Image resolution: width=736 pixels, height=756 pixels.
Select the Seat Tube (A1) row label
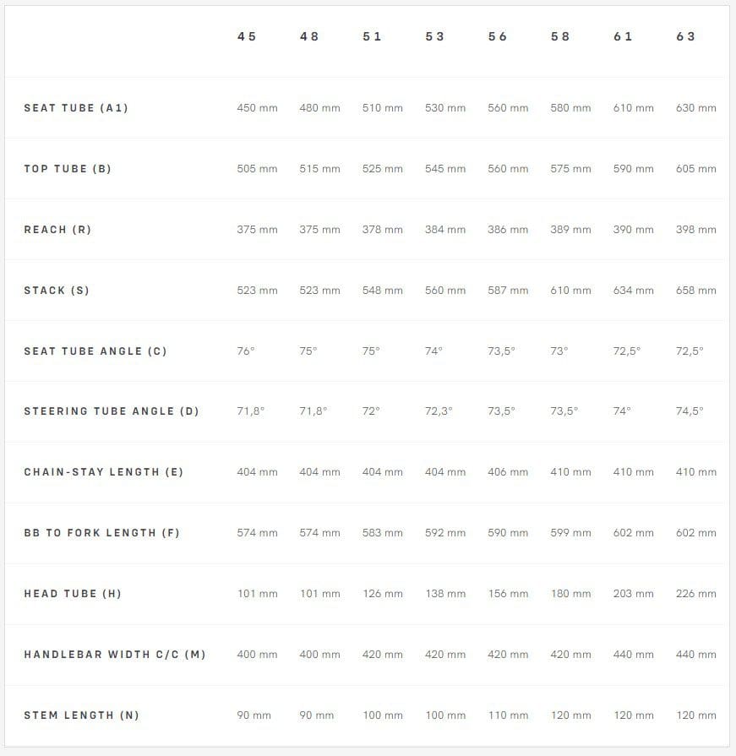pyautogui.click(x=76, y=108)
